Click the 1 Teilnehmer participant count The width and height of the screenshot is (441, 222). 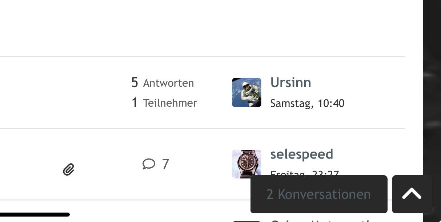(x=164, y=103)
